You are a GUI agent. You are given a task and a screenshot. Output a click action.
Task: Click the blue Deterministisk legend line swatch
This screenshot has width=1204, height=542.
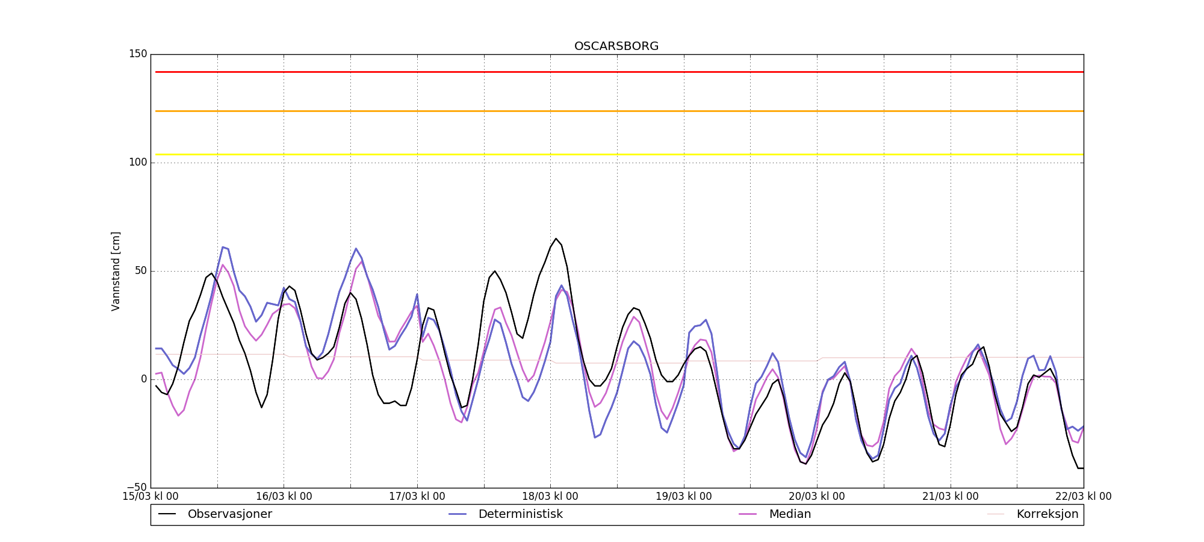[458, 514]
